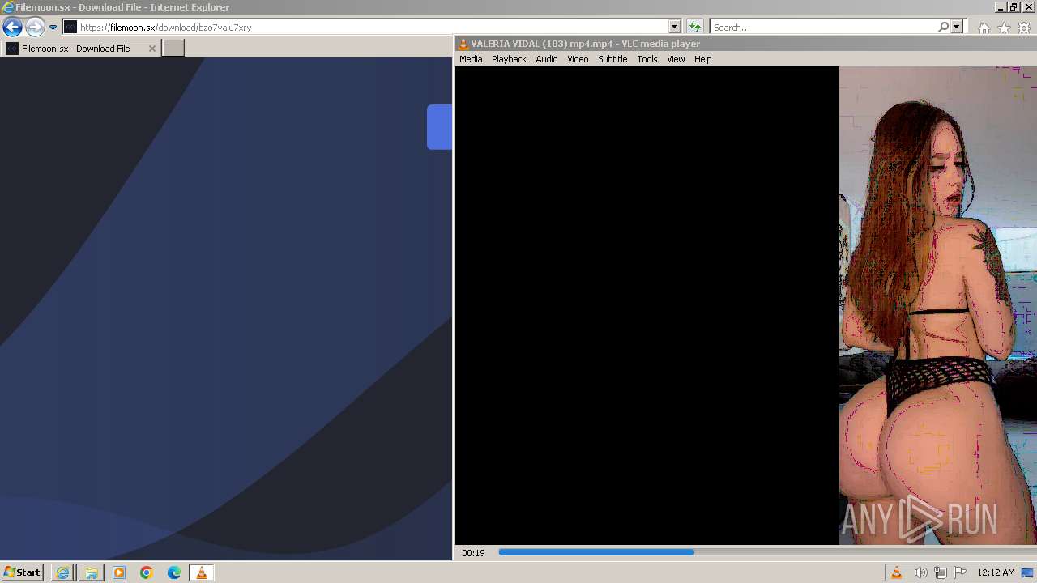Open the VLC Video menu
This screenshot has width=1037, height=583.
pyautogui.click(x=578, y=59)
